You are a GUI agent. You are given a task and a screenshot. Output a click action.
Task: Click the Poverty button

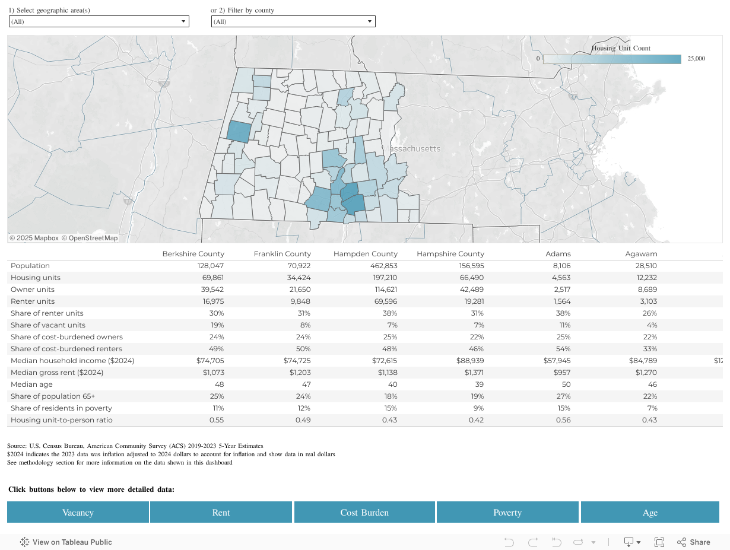507,512
